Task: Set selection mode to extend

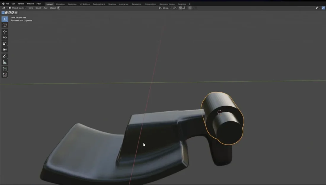Action: click(x=6, y=12)
